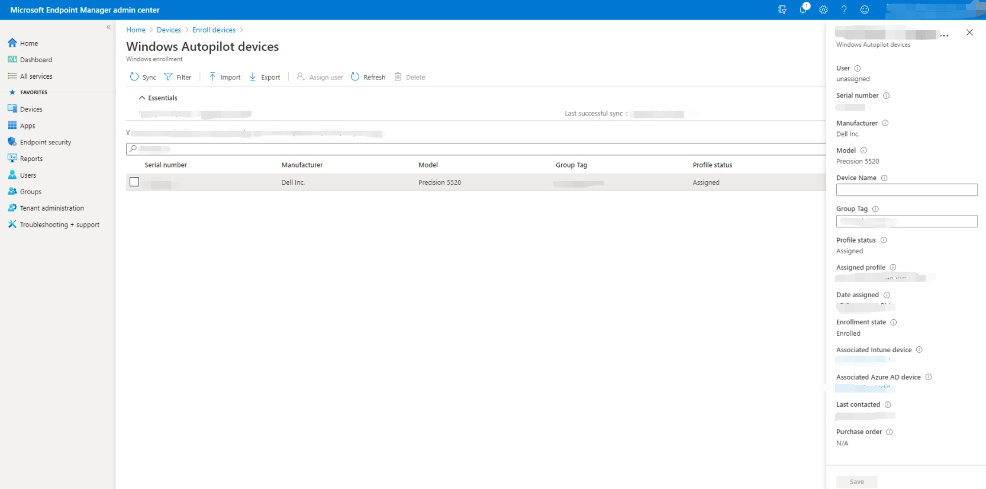Click the Assign user button
This screenshot has width=986, height=489.
pos(320,77)
